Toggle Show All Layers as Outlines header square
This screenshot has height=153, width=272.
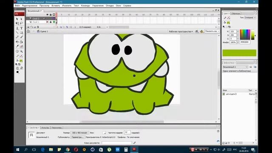pyautogui.click(x=54, y=15)
